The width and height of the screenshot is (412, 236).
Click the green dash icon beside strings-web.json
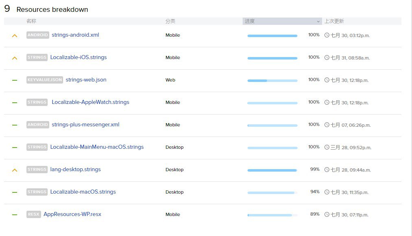[15, 80]
